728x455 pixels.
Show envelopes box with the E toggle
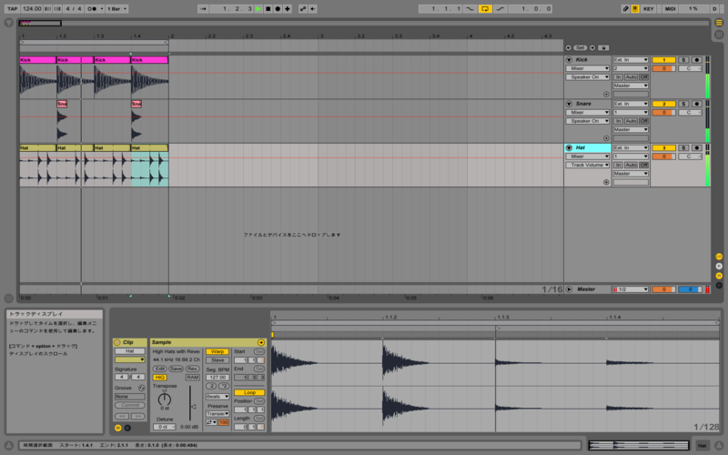tap(127, 428)
